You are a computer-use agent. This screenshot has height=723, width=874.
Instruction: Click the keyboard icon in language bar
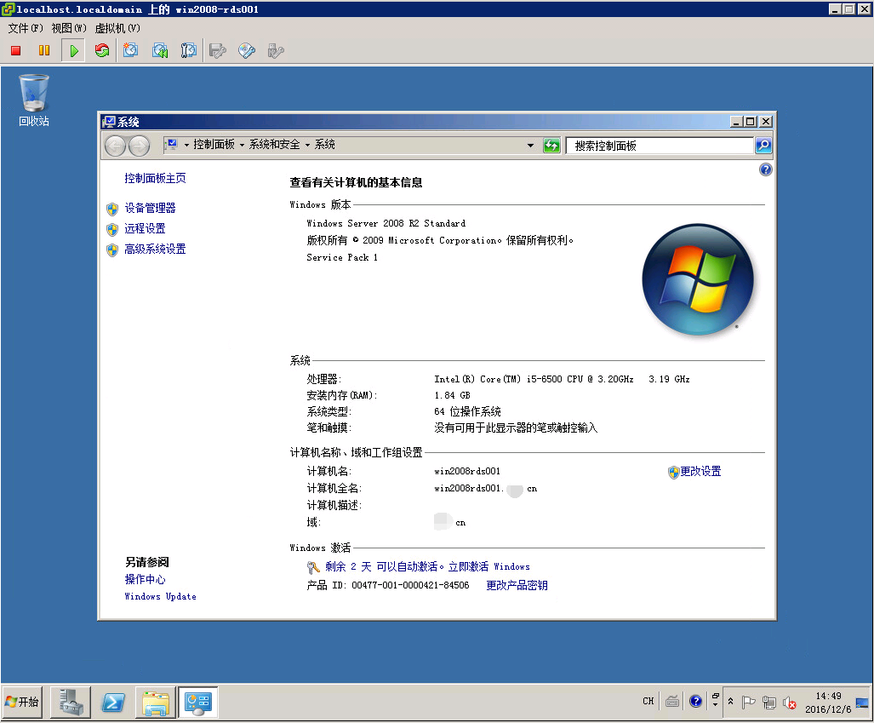tap(672, 701)
